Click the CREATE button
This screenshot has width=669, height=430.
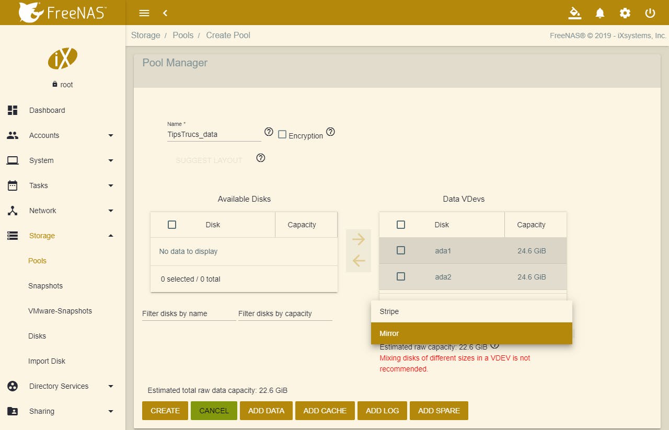point(165,411)
